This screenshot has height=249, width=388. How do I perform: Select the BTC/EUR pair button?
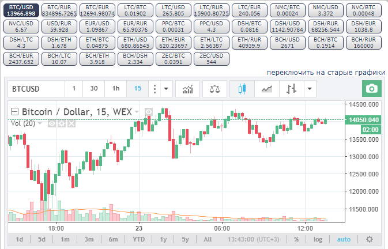click(x=97, y=10)
